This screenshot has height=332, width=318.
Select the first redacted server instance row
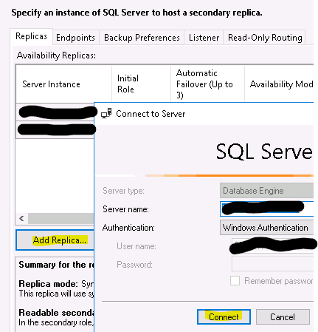(x=55, y=112)
